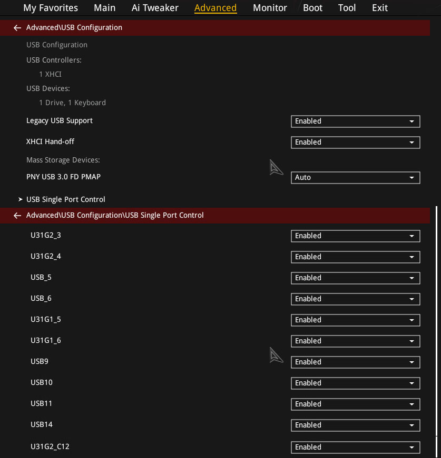Click the USB Configuration heading text
Image resolution: width=441 pixels, height=458 pixels.
tap(57, 45)
